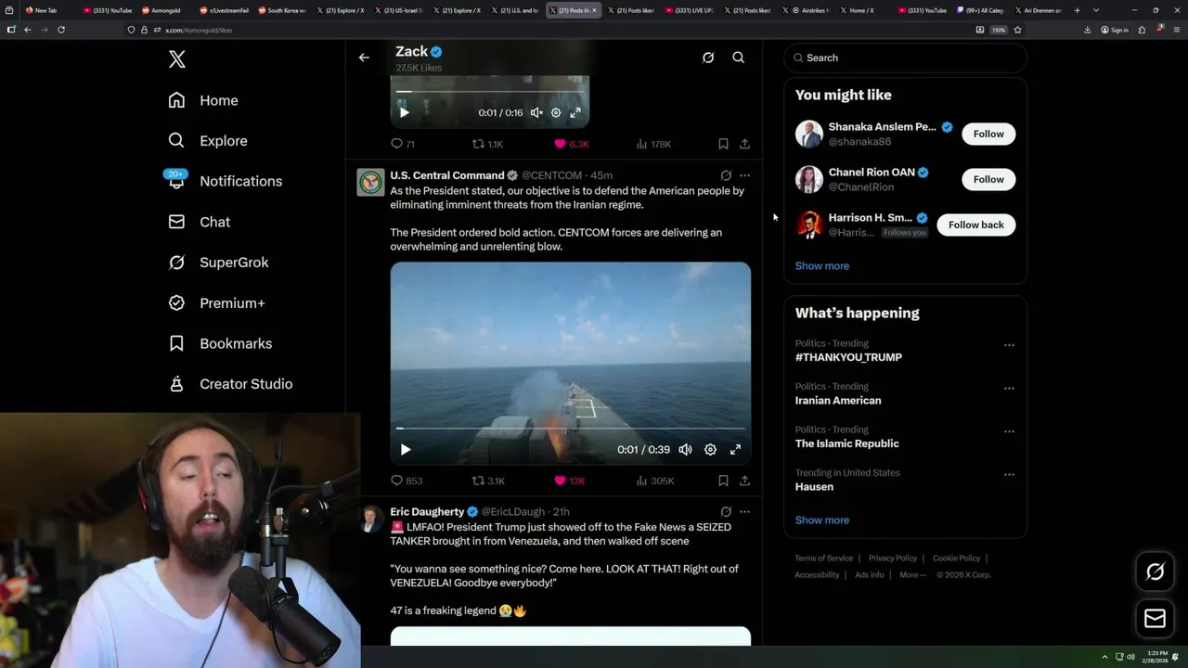This screenshot has height=668, width=1188.
Task: Click the browser Sign in button
Action: 1115,30
